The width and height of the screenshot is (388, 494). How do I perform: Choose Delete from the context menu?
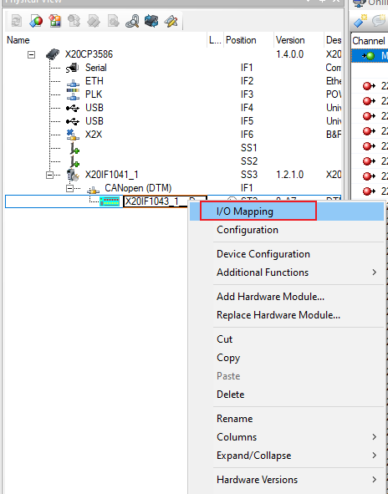pyautogui.click(x=287, y=395)
